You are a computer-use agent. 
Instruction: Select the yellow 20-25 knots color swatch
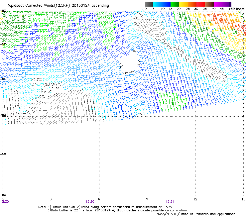coord(184,4)
